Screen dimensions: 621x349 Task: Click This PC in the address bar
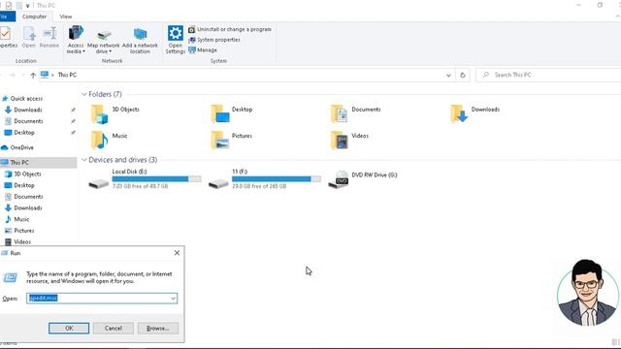click(x=67, y=76)
